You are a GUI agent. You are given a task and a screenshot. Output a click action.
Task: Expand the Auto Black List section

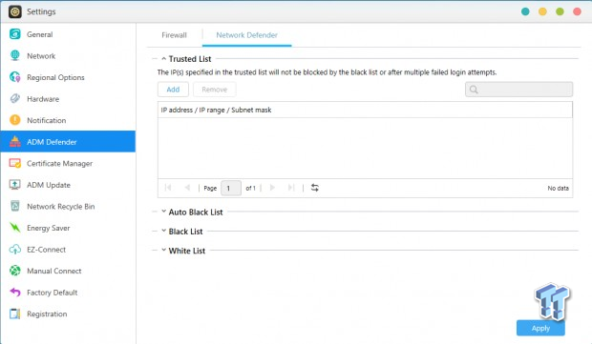164,212
